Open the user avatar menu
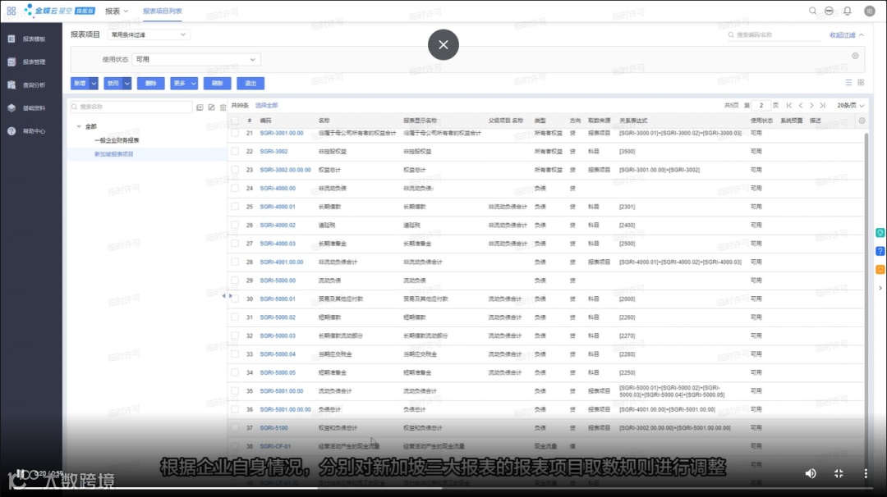Viewport: 887px width, 497px height. [x=870, y=11]
